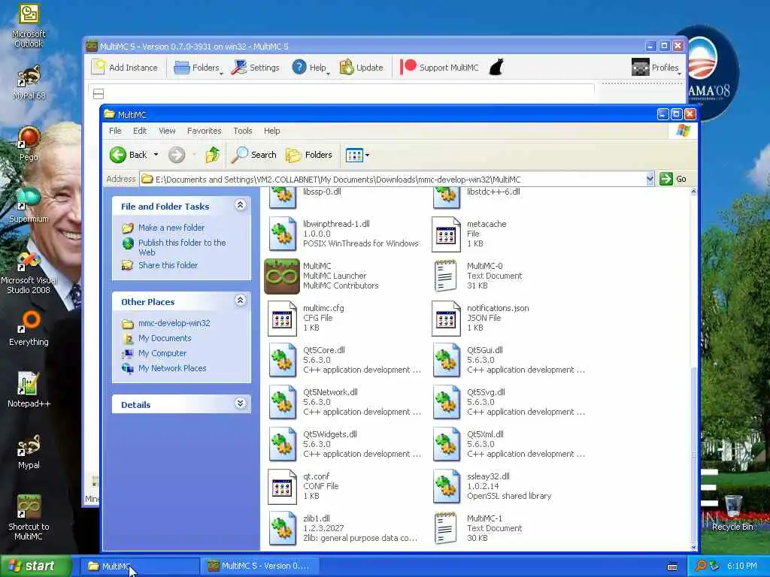The image size is (770, 577).
Task: Click Search in Explorer toolbar
Action: 254,155
